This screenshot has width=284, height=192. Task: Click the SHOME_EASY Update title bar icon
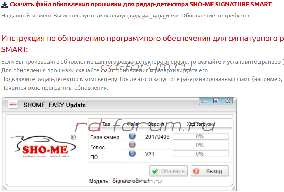(13, 105)
